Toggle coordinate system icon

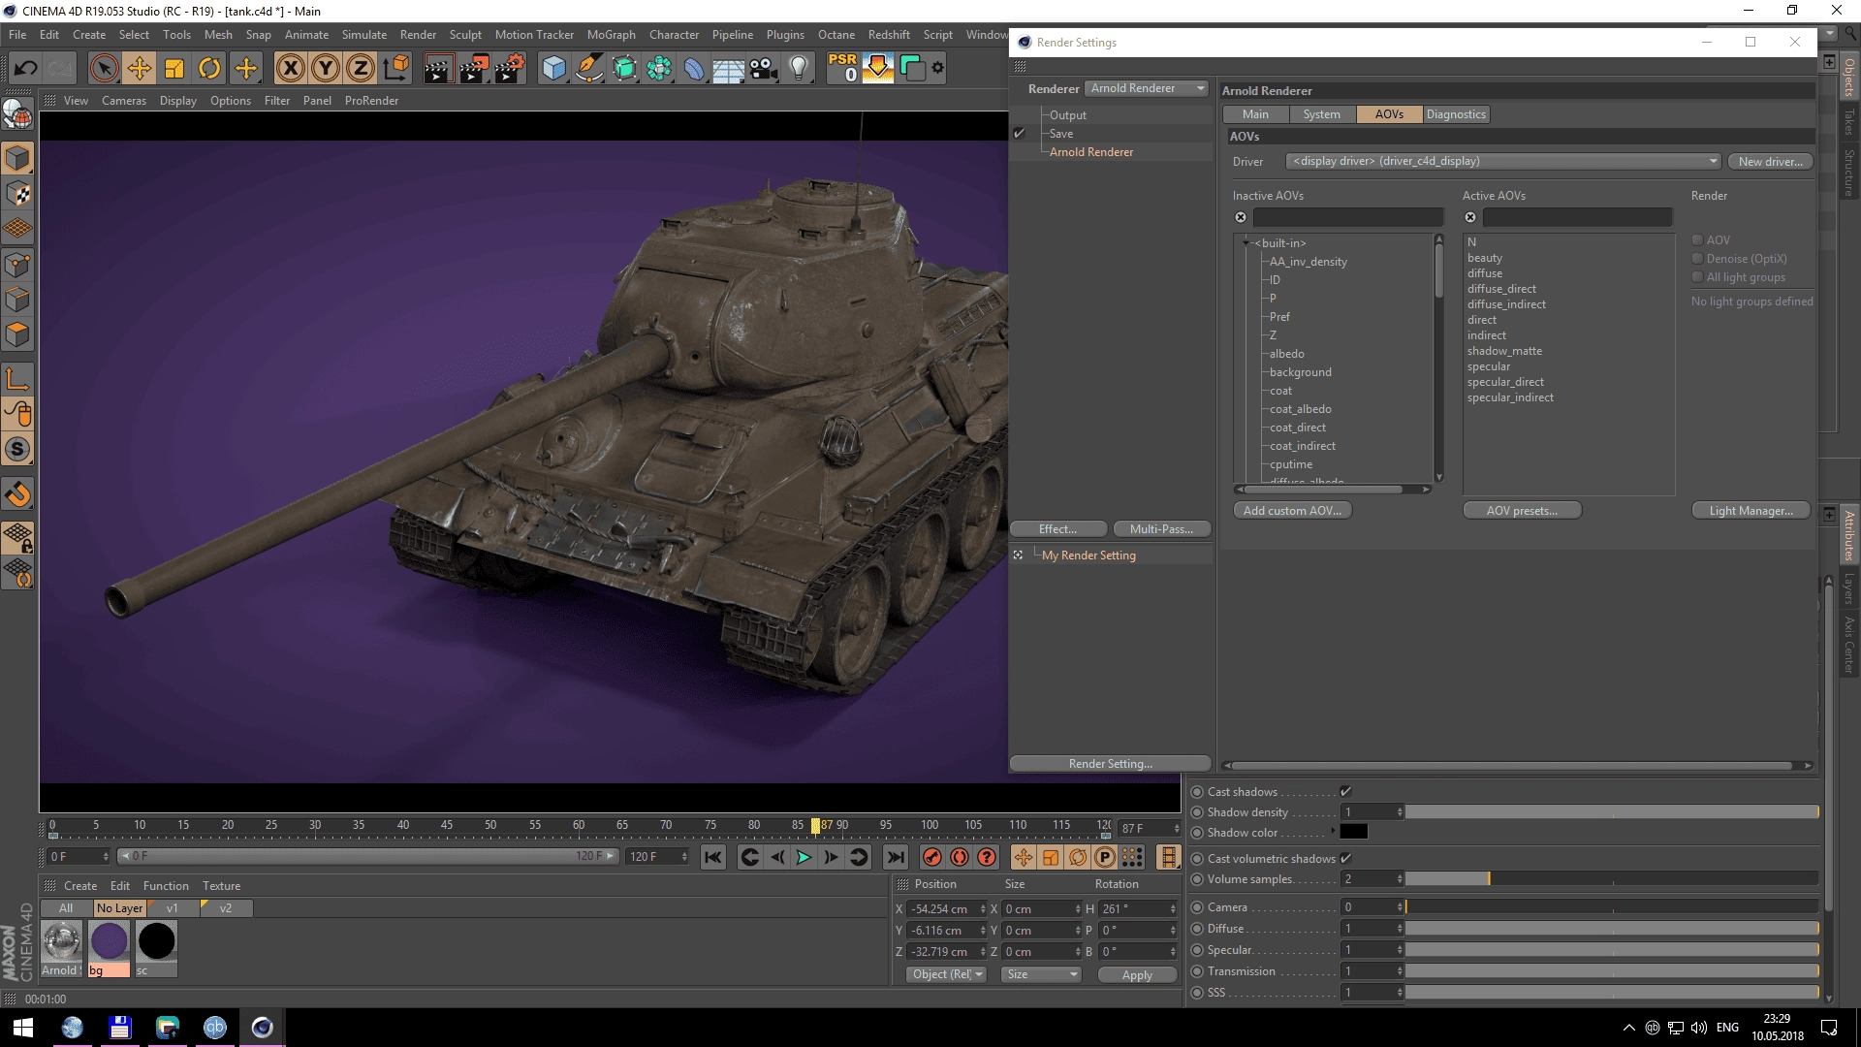point(395,68)
